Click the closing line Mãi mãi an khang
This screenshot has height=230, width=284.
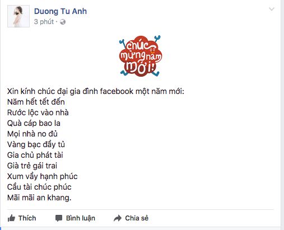(x=39, y=198)
